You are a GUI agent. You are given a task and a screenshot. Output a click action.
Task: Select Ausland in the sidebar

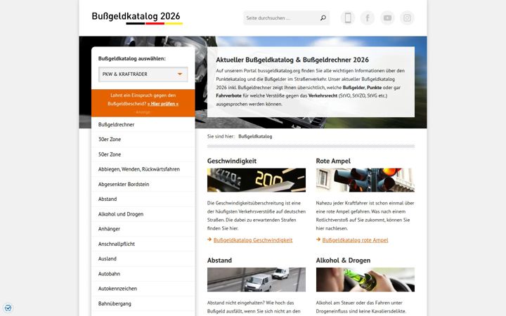point(143,258)
